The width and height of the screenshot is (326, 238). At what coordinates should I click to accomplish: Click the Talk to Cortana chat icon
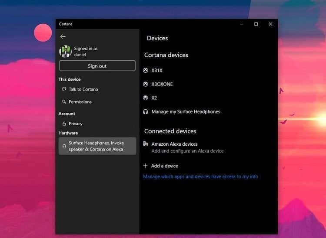[x=64, y=89]
